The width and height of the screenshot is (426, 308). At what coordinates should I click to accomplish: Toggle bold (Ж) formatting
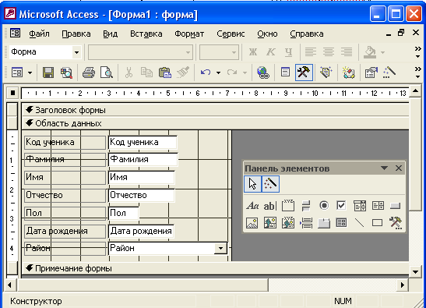pos(253,51)
